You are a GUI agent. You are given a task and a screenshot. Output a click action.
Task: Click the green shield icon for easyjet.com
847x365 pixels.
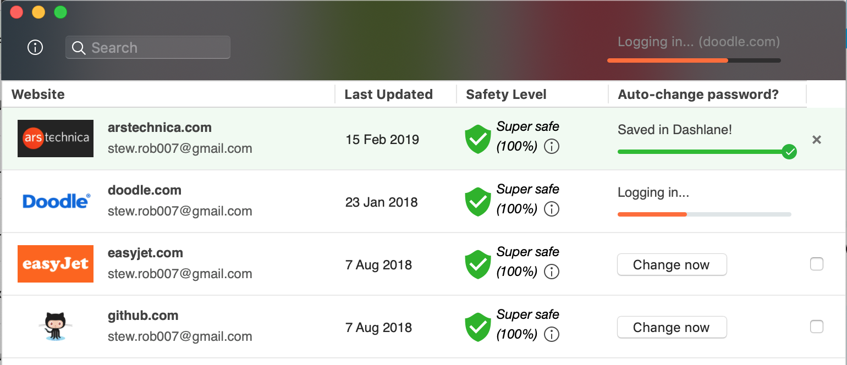(x=478, y=264)
